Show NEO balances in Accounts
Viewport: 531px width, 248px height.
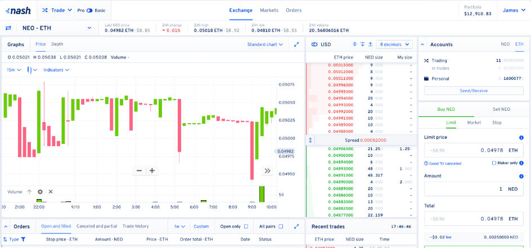[x=505, y=44]
